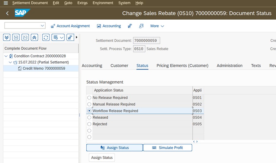
Task: Expand the More toolbar menu
Action: pyautogui.click(x=157, y=26)
